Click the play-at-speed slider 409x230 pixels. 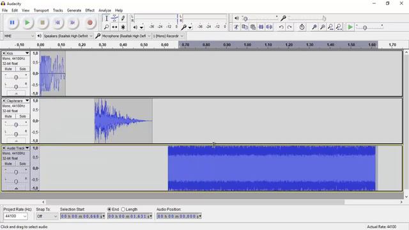[369, 27]
